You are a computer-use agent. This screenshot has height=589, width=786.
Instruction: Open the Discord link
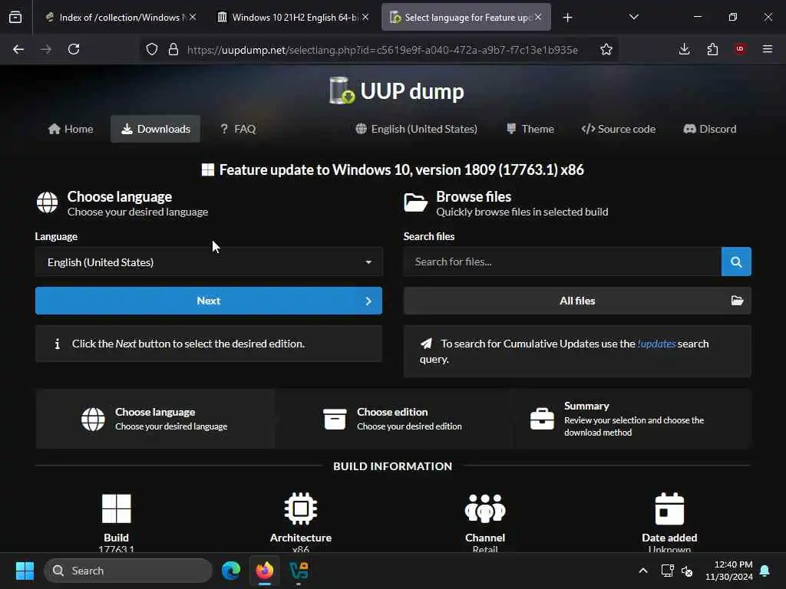[710, 129]
